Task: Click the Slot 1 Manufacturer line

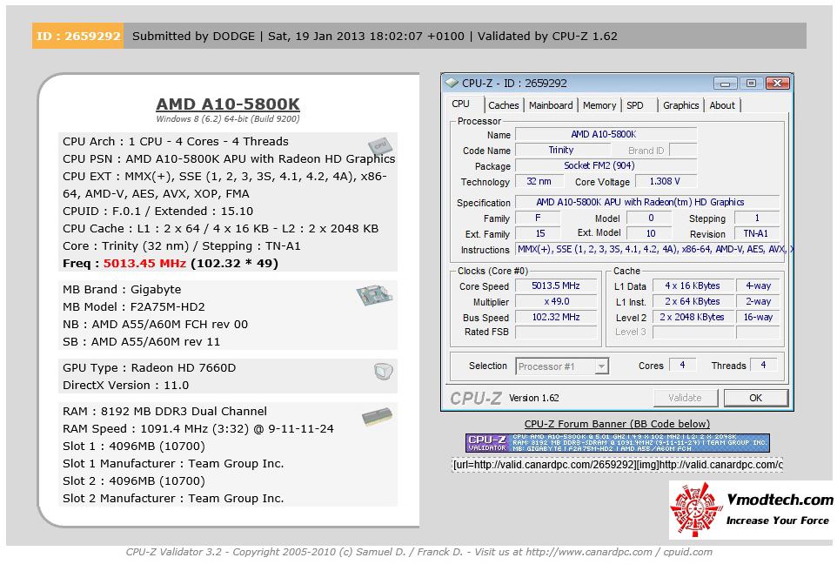Action: pos(173,464)
